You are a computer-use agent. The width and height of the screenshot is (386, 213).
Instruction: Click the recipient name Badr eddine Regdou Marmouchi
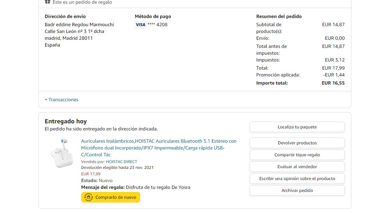[79, 24]
